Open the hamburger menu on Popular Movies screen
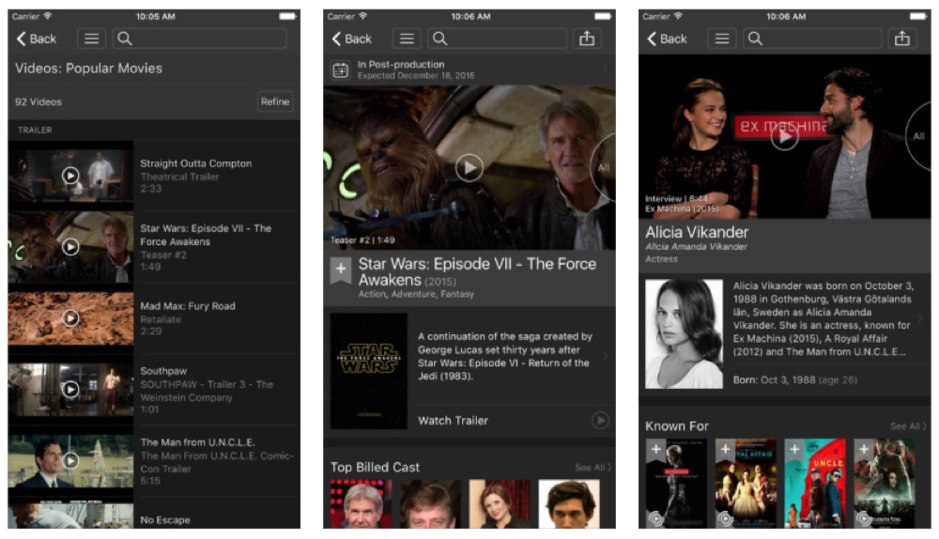939x539 pixels. coord(91,38)
